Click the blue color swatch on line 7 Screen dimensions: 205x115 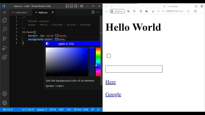pos(56,39)
